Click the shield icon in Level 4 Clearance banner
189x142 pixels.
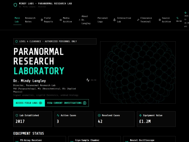[16, 41]
